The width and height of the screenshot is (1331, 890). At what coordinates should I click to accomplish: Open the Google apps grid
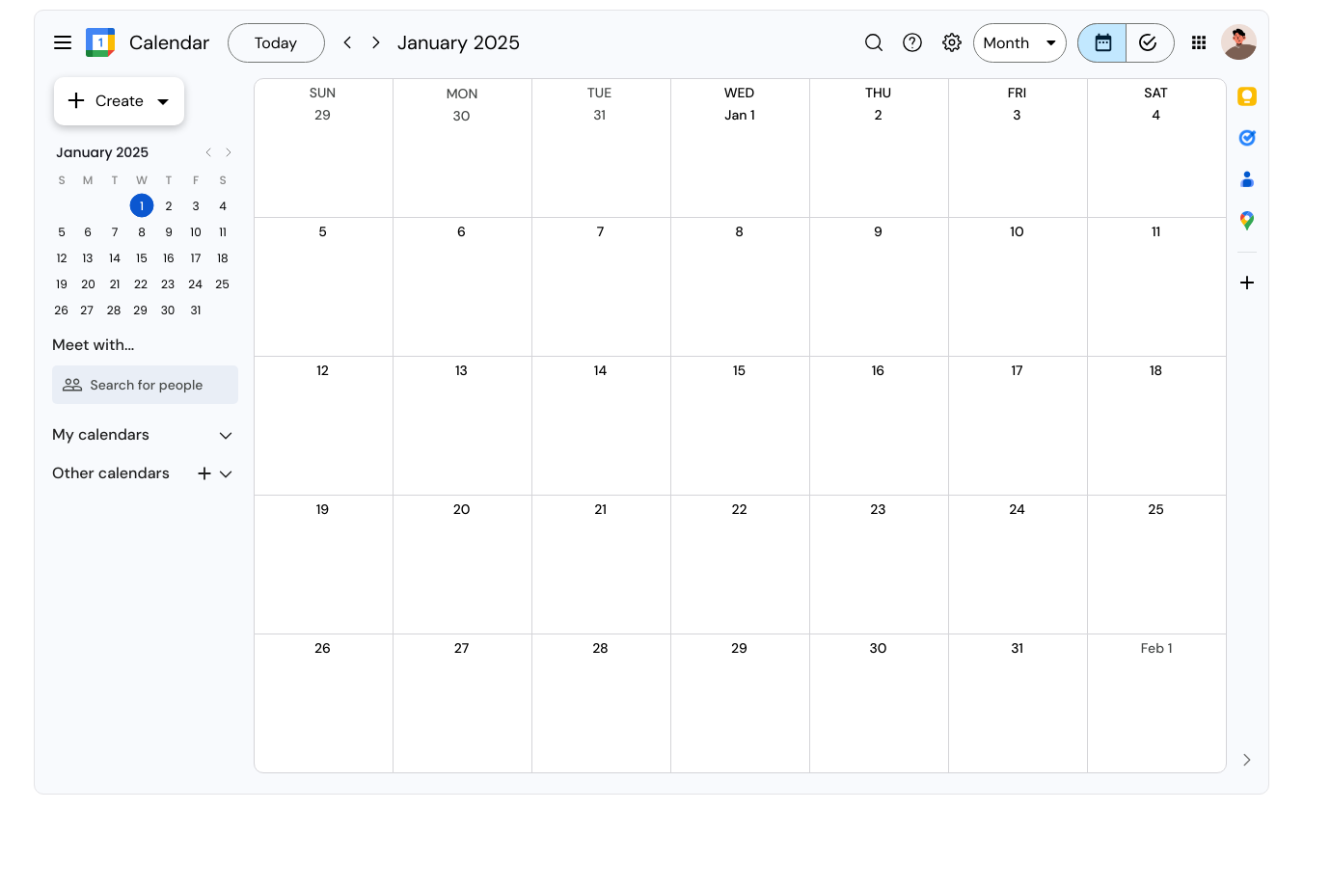pyautogui.click(x=1199, y=42)
